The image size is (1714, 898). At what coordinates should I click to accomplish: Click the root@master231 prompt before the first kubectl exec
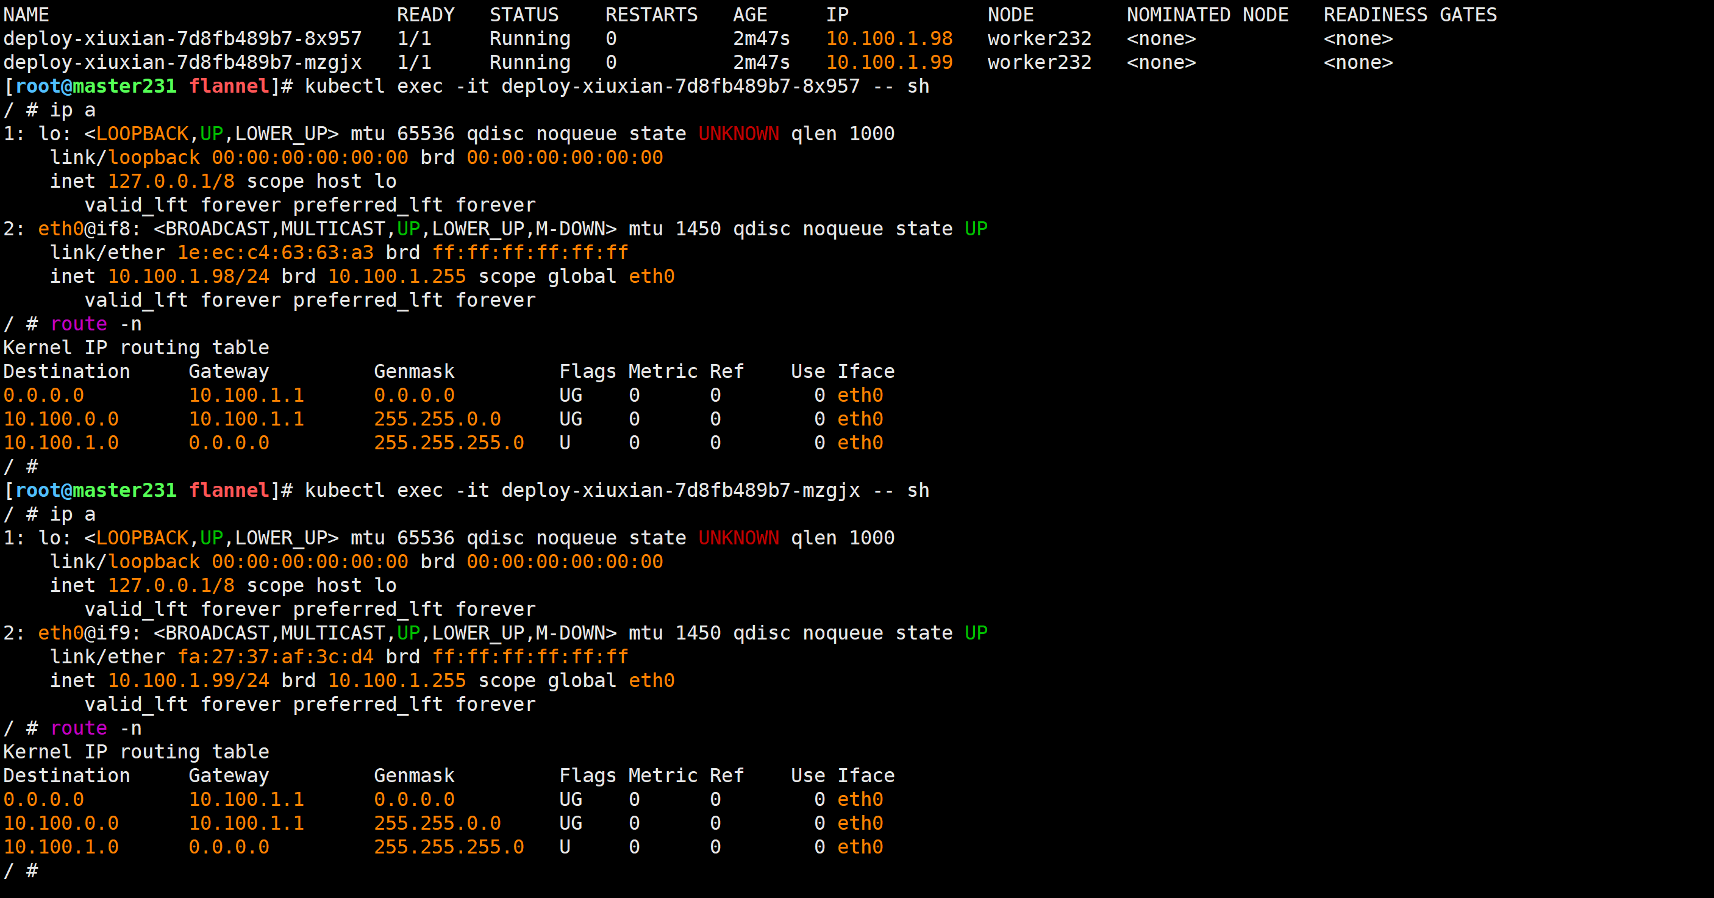pos(96,86)
